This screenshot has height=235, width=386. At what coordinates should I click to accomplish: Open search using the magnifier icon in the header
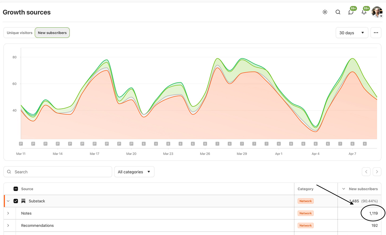click(x=338, y=12)
